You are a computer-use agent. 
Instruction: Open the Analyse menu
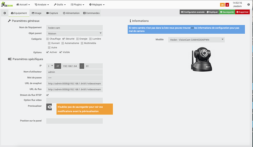point(42,5)
